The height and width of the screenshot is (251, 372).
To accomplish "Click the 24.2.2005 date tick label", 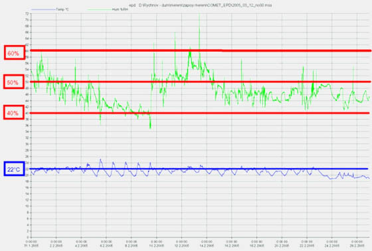I will tap(331, 246).
